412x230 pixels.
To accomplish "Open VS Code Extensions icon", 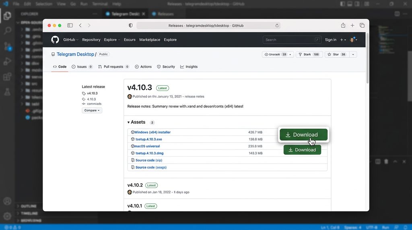I will tap(7, 77).
